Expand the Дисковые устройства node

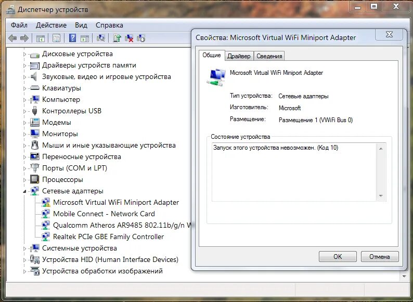24,54
